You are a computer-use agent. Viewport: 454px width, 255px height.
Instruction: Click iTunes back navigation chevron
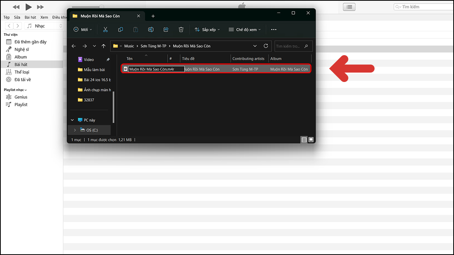9,26
